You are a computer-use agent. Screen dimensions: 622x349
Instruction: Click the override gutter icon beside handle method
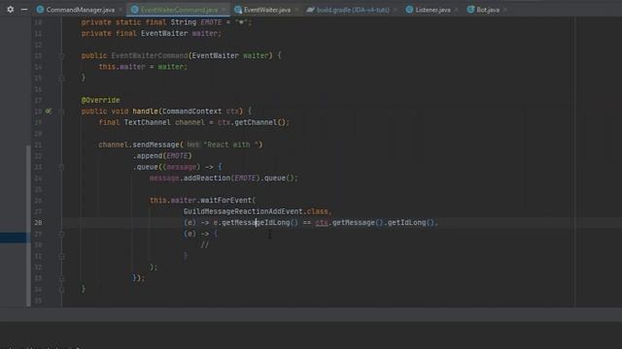click(48, 111)
